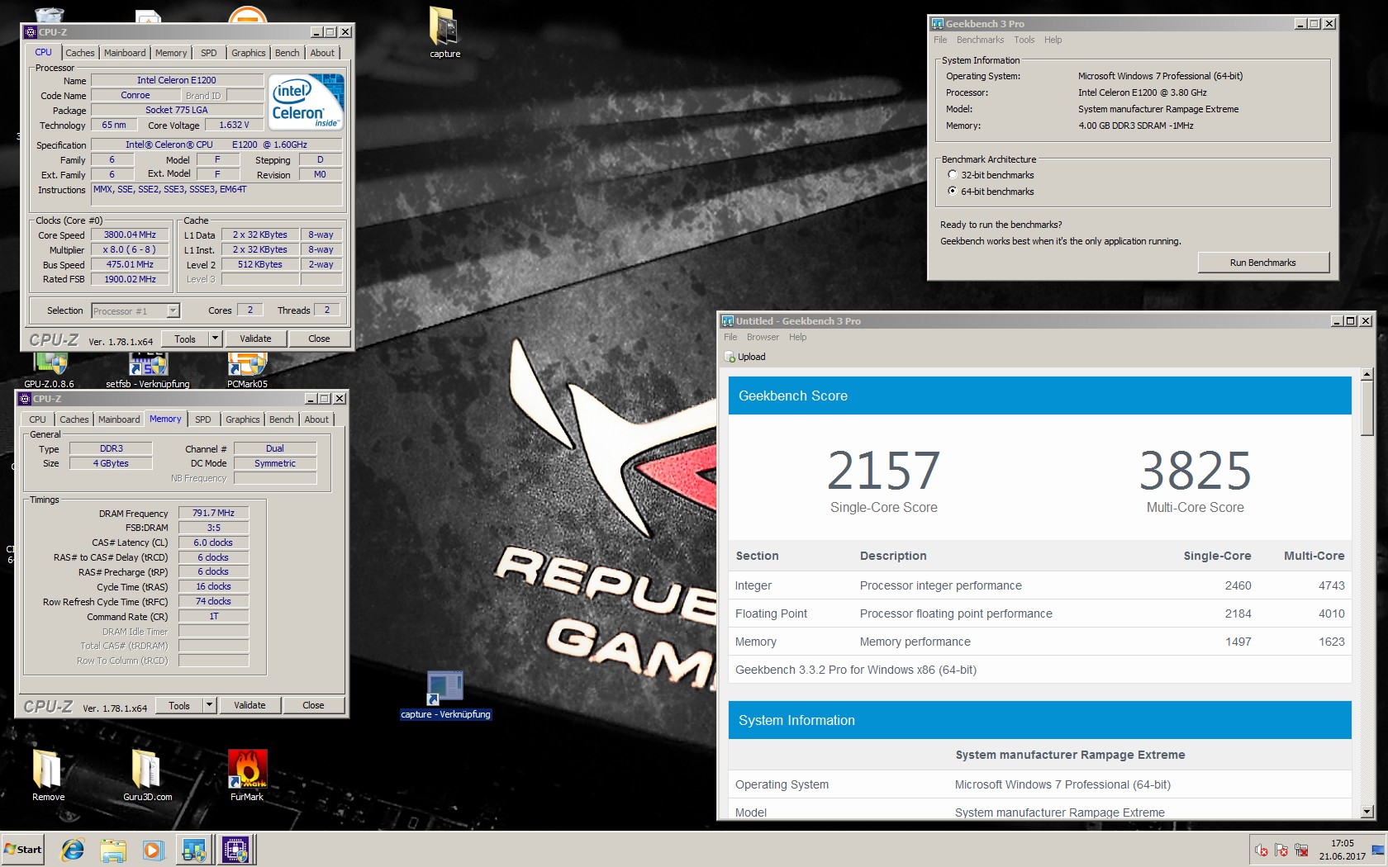Open Windows Explorer from the taskbar
Screen dimensions: 1388x867
point(112,850)
